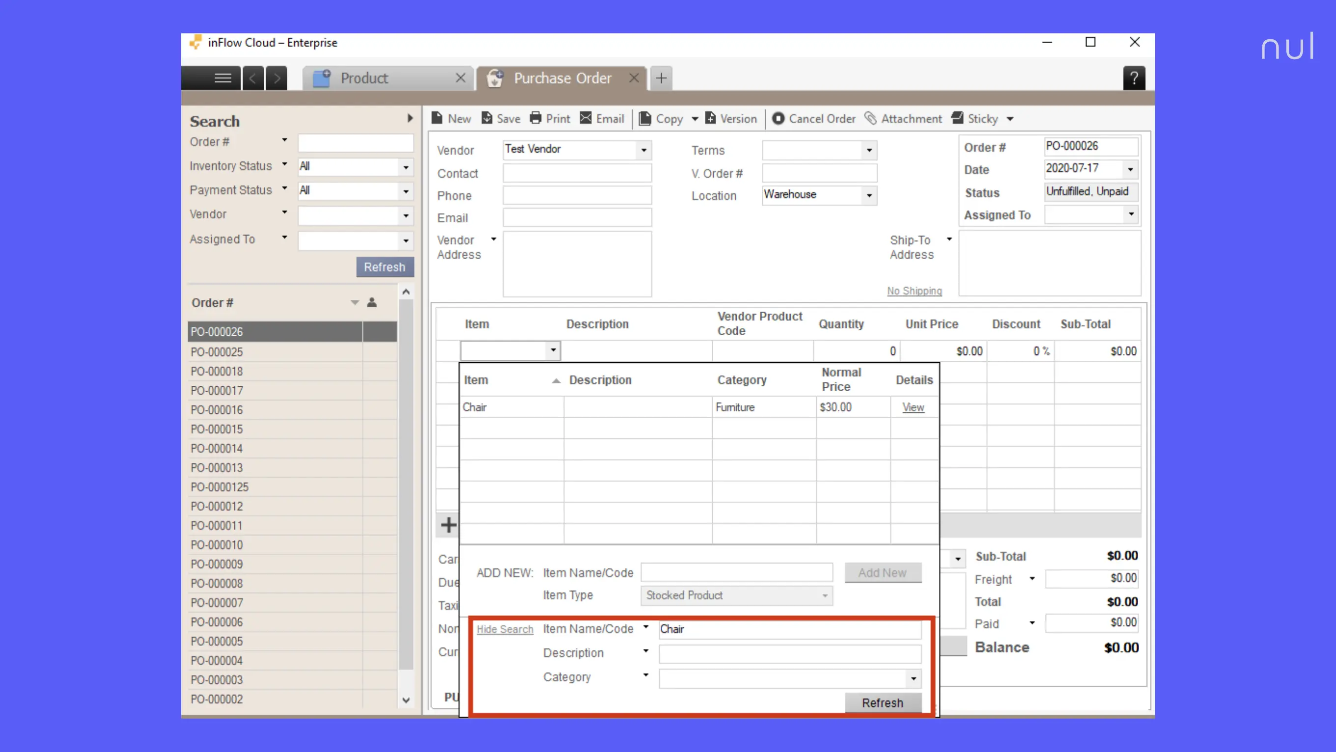Screen dimensions: 1336x752
Task: Open the Sticky note tool
Action: pyautogui.click(x=974, y=119)
